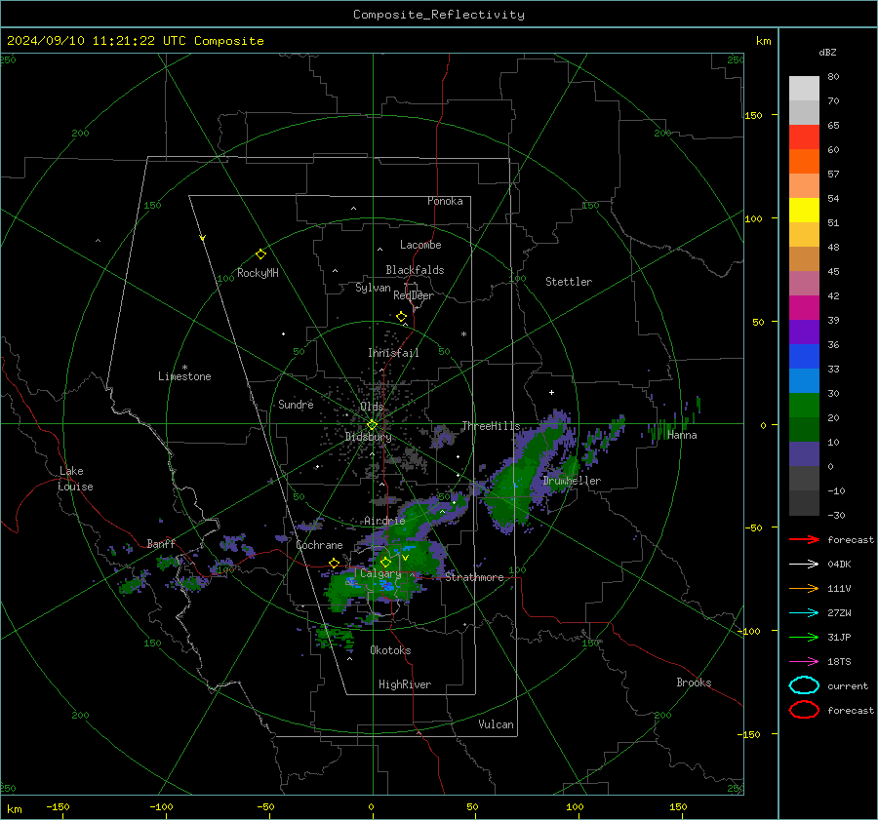This screenshot has width=878, height=820.
Task: Click the Ponoka city label
Action: pos(445,201)
